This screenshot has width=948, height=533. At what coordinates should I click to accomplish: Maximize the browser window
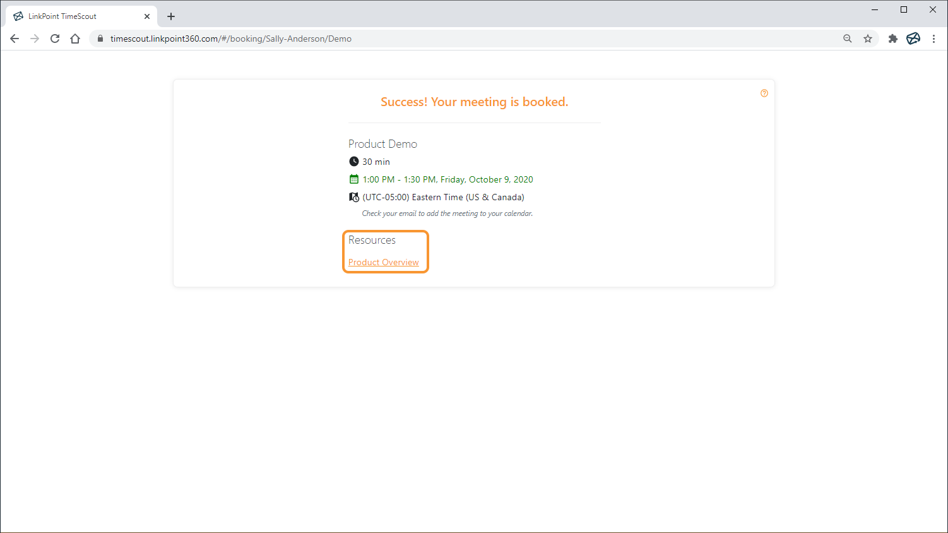pyautogui.click(x=904, y=9)
